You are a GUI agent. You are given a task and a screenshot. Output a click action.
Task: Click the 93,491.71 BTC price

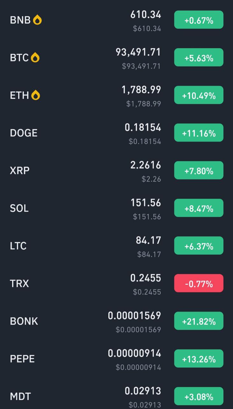tap(138, 52)
